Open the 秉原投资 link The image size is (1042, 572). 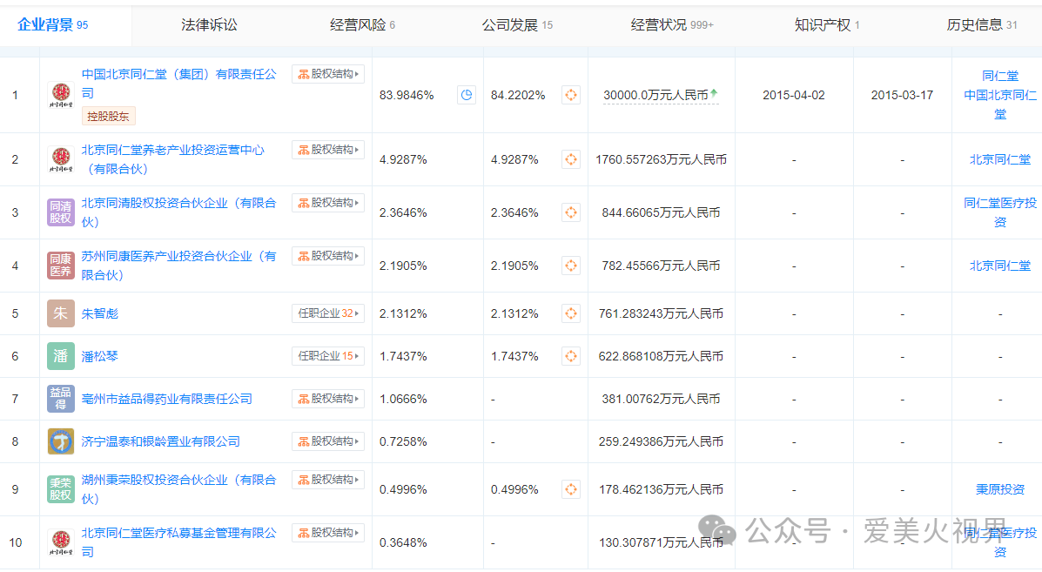click(x=1000, y=489)
